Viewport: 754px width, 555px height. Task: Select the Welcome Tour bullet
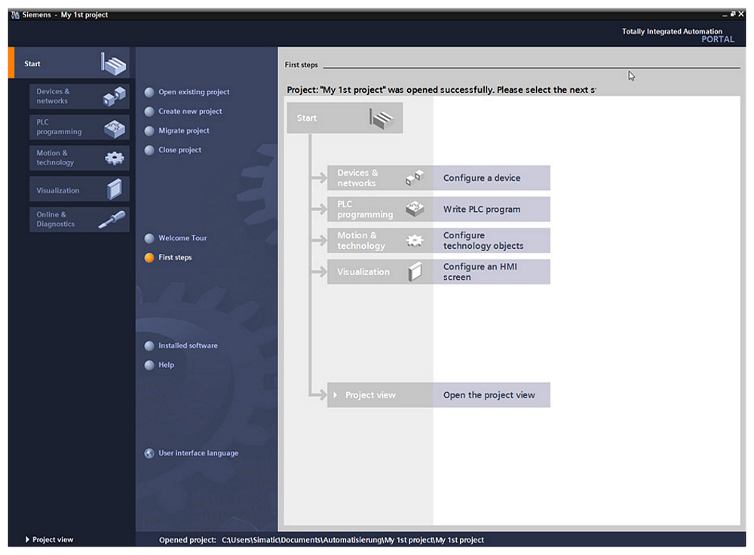pyautogui.click(x=149, y=238)
